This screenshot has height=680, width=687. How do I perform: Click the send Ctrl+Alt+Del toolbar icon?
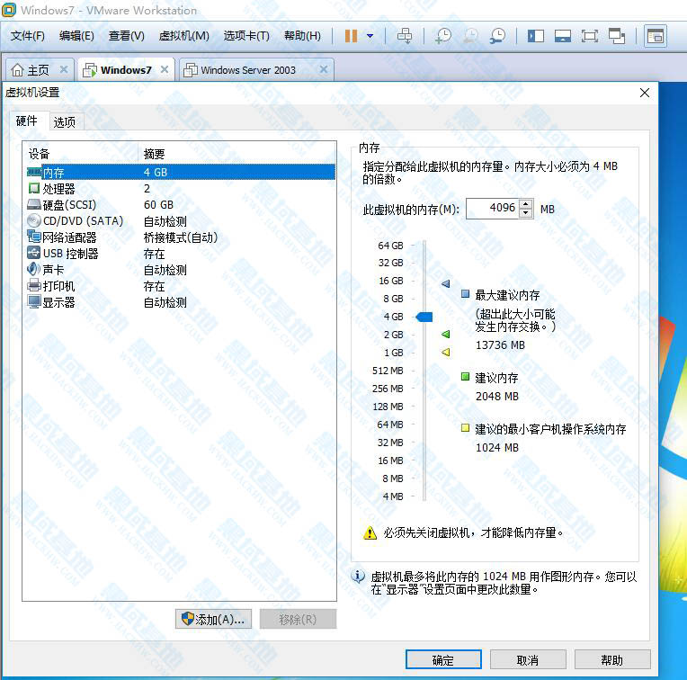[x=405, y=36]
